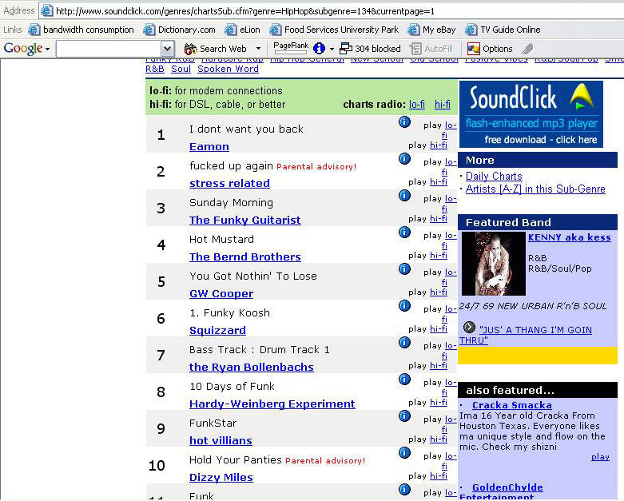This screenshot has height=501, width=624.
Task: Open Hardy-Weinberg Experiment artist page
Action: (x=272, y=404)
